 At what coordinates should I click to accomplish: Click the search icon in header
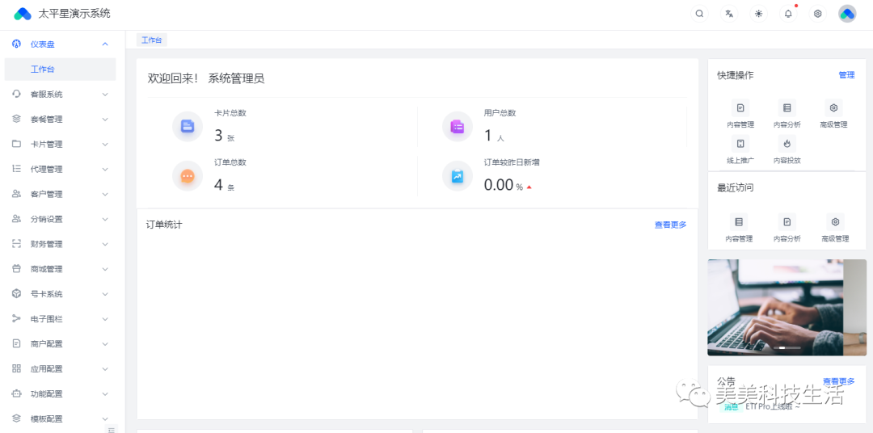pos(699,14)
